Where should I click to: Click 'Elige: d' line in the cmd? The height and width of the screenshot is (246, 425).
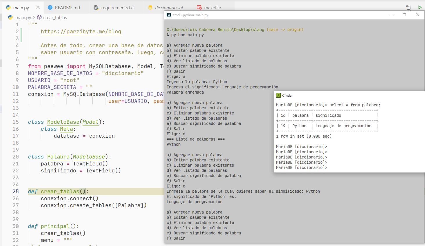click(x=176, y=134)
